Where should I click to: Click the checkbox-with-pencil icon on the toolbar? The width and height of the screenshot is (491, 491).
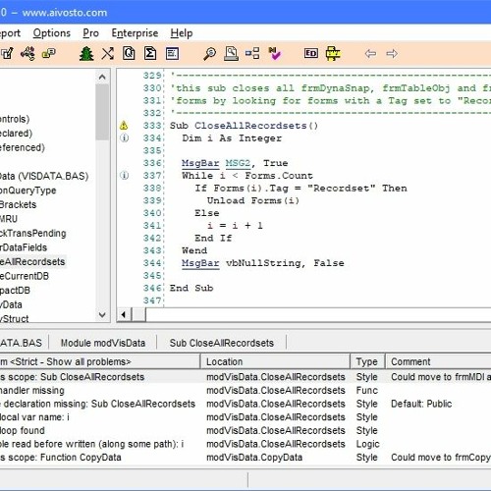(x=7, y=53)
